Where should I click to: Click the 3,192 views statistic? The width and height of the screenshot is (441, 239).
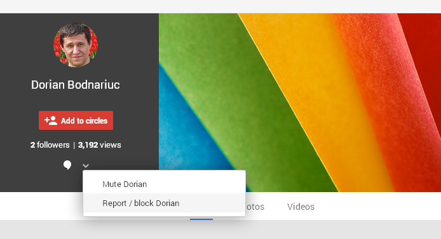[x=99, y=145]
